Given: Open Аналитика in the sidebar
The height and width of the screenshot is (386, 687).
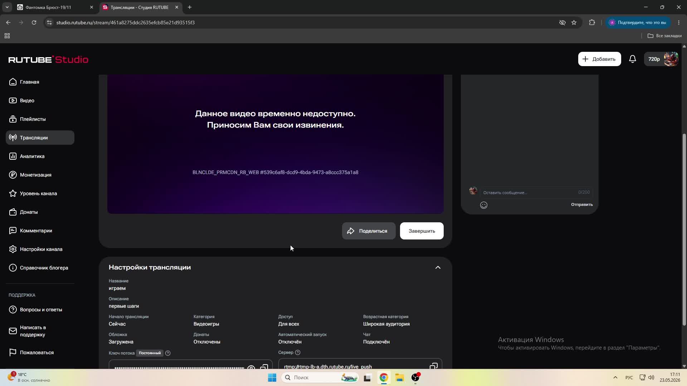Looking at the screenshot, I should [40, 156].
